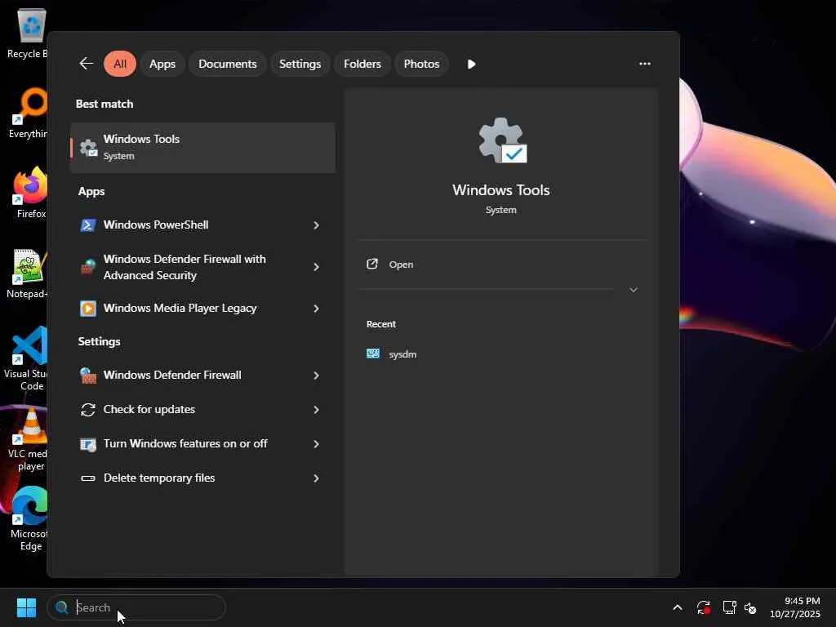The image size is (836, 627).
Task: Click the Windows Defender Firewall settings icon
Action: [88, 376]
